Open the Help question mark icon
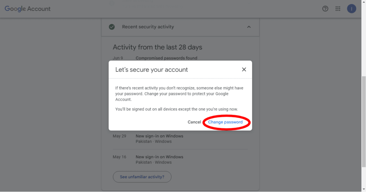This screenshot has width=366, height=192. pos(325,9)
